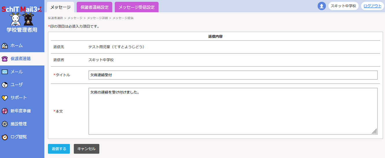
Task: Open the 保護者連絡設定 tab
Action: pyautogui.click(x=94, y=7)
